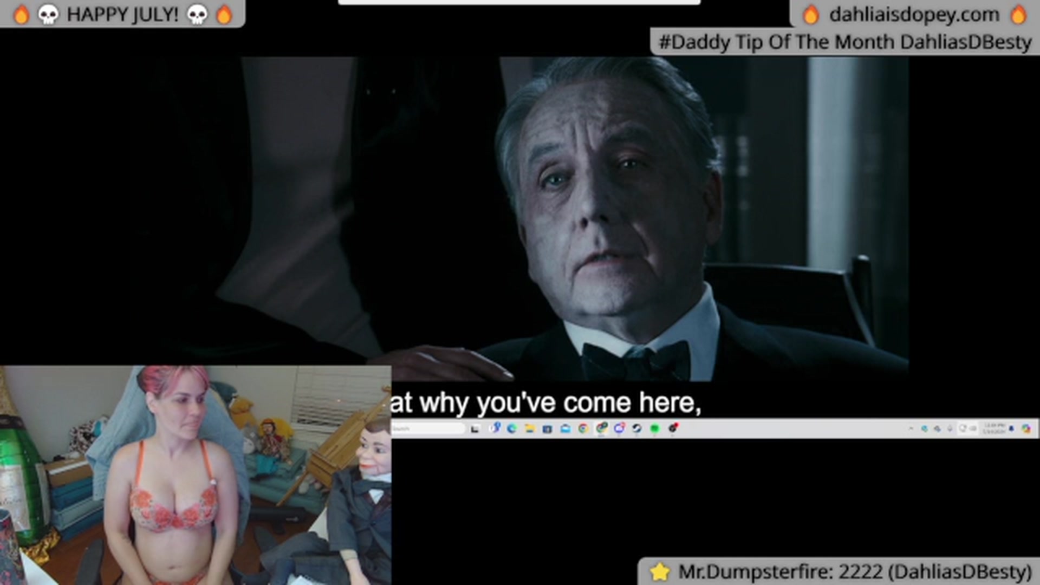This screenshot has height=585, width=1040.
Task: Open the colorful Copilot icon at the taskbar end
Action: point(1026,428)
